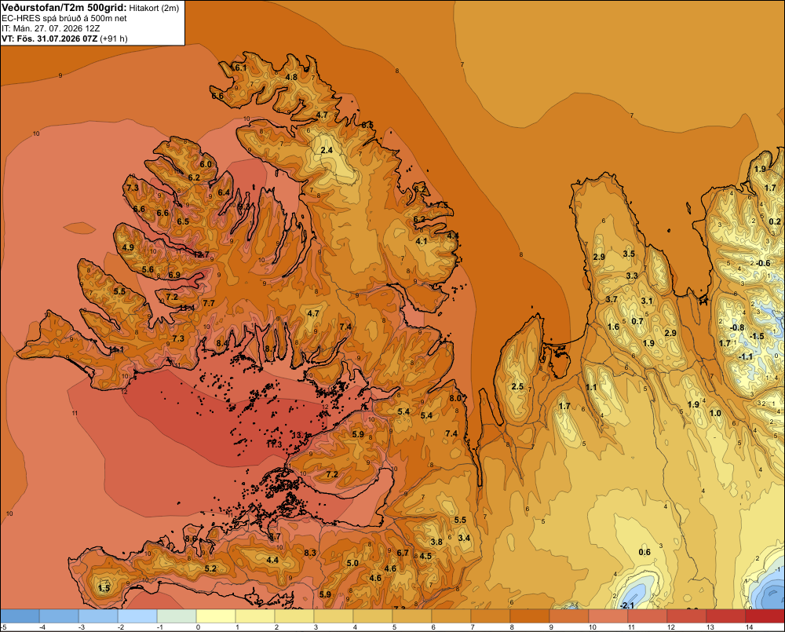This screenshot has width=785, height=632.
Task: Click the 3.7 temperature value
Action: [612, 299]
